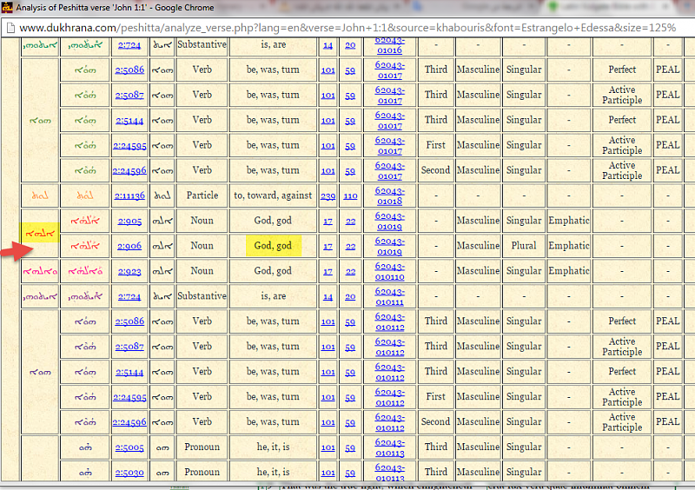Open word link 2:5005
Screen dimensions: 695x490
pos(129,447)
